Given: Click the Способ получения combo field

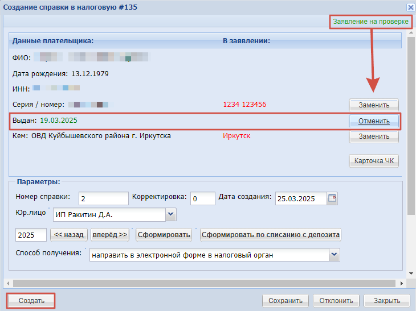Looking at the screenshot, I should tap(209, 255).
